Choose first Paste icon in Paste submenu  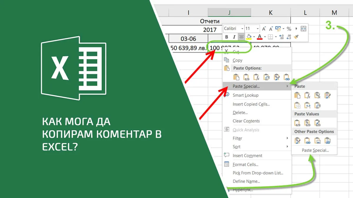coord(297,95)
